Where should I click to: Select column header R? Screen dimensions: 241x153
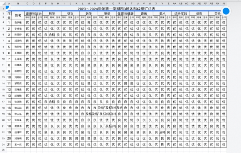click(x=119, y=4)
